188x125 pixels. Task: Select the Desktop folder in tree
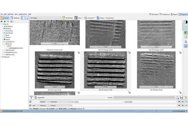(x=8, y=29)
